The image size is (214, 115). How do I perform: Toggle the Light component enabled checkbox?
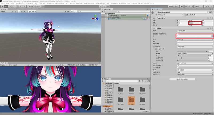tap(156, 28)
